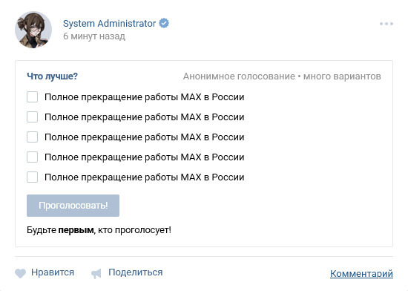Image resolution: width=408 pixels, height=291 pixels.
Task: Click the Нравится label
Action: coord(53,272)
